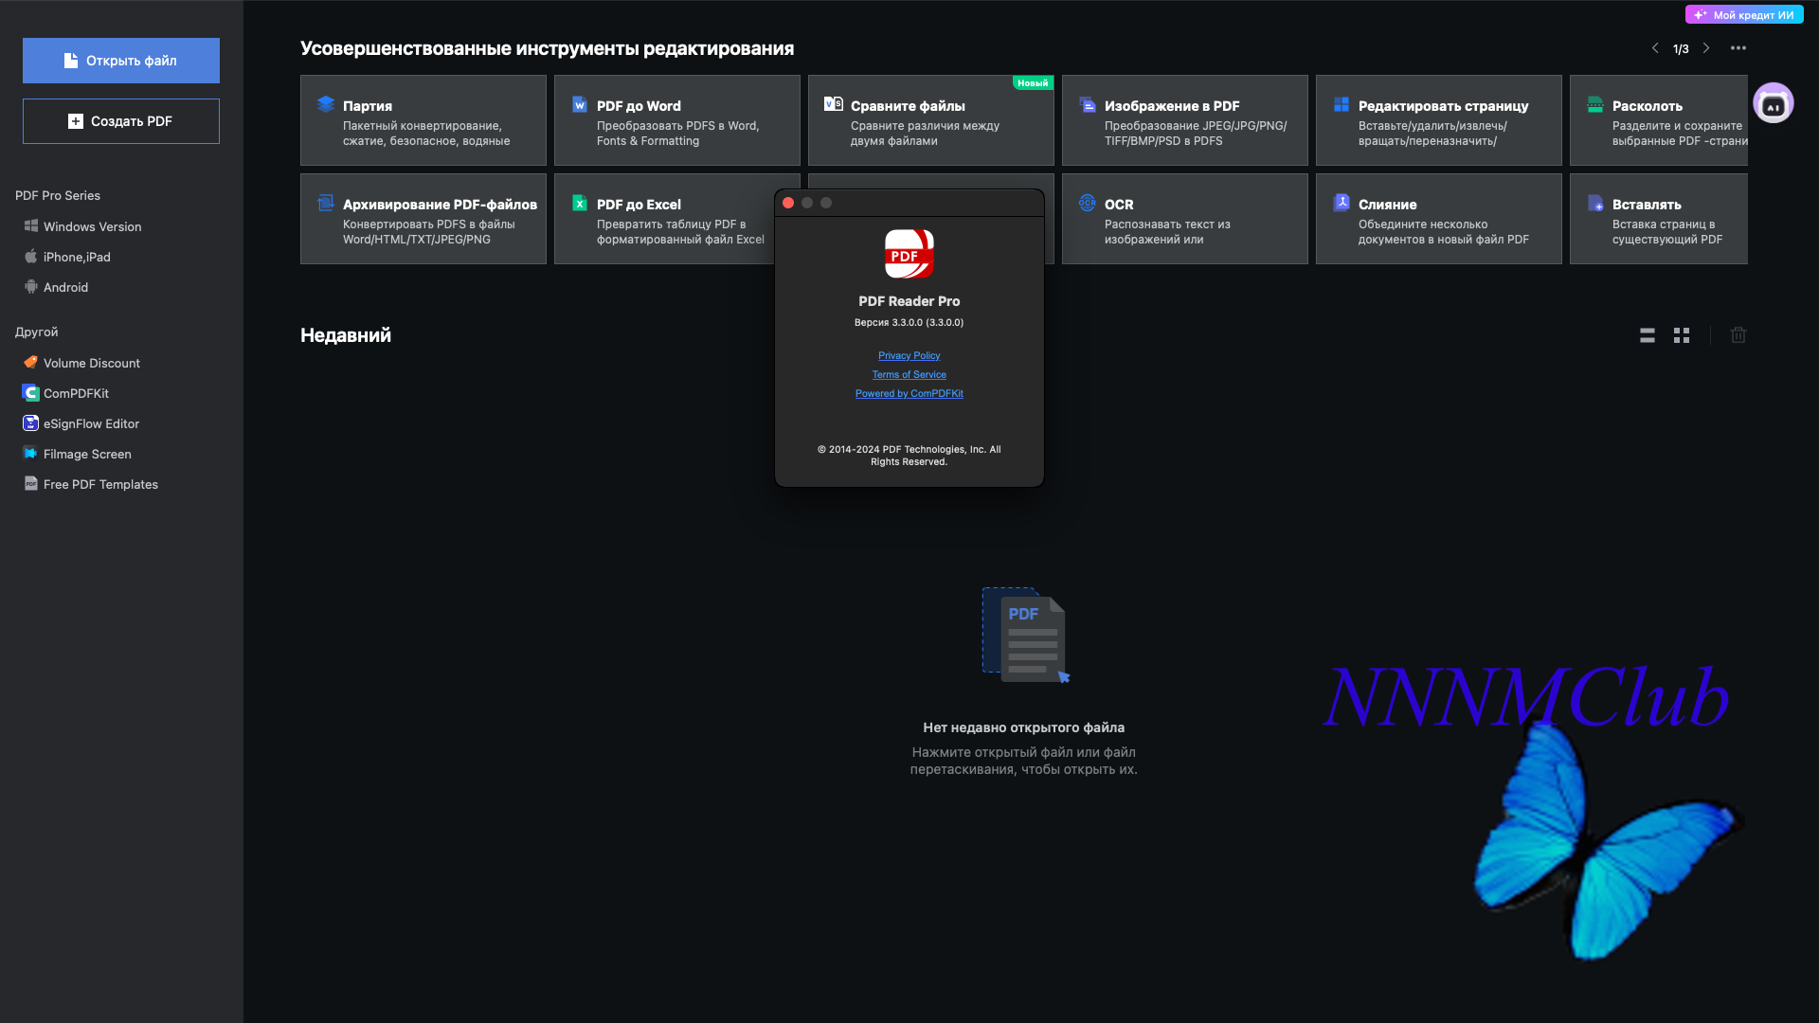Open the three-dot more options menu

[x=1738, y=48]
